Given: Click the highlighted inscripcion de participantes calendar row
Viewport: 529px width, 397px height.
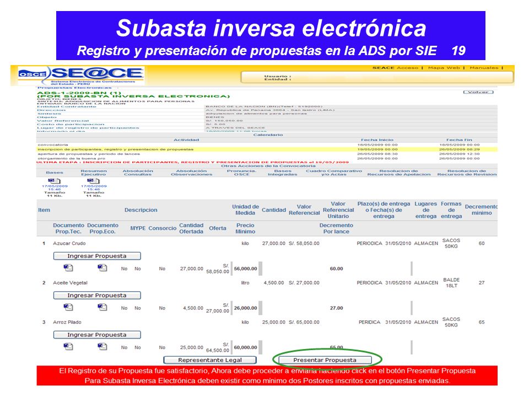Looking at the screenshot, I should coord(267,149).
